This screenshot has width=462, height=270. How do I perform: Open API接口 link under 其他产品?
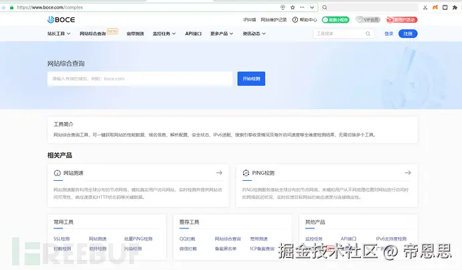(349, 239)
